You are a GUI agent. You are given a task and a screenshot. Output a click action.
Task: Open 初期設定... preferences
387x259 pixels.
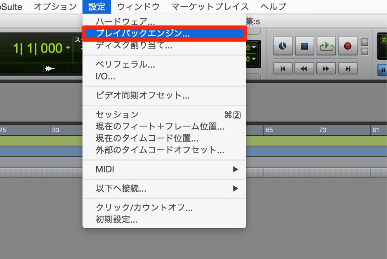point(164,219)
